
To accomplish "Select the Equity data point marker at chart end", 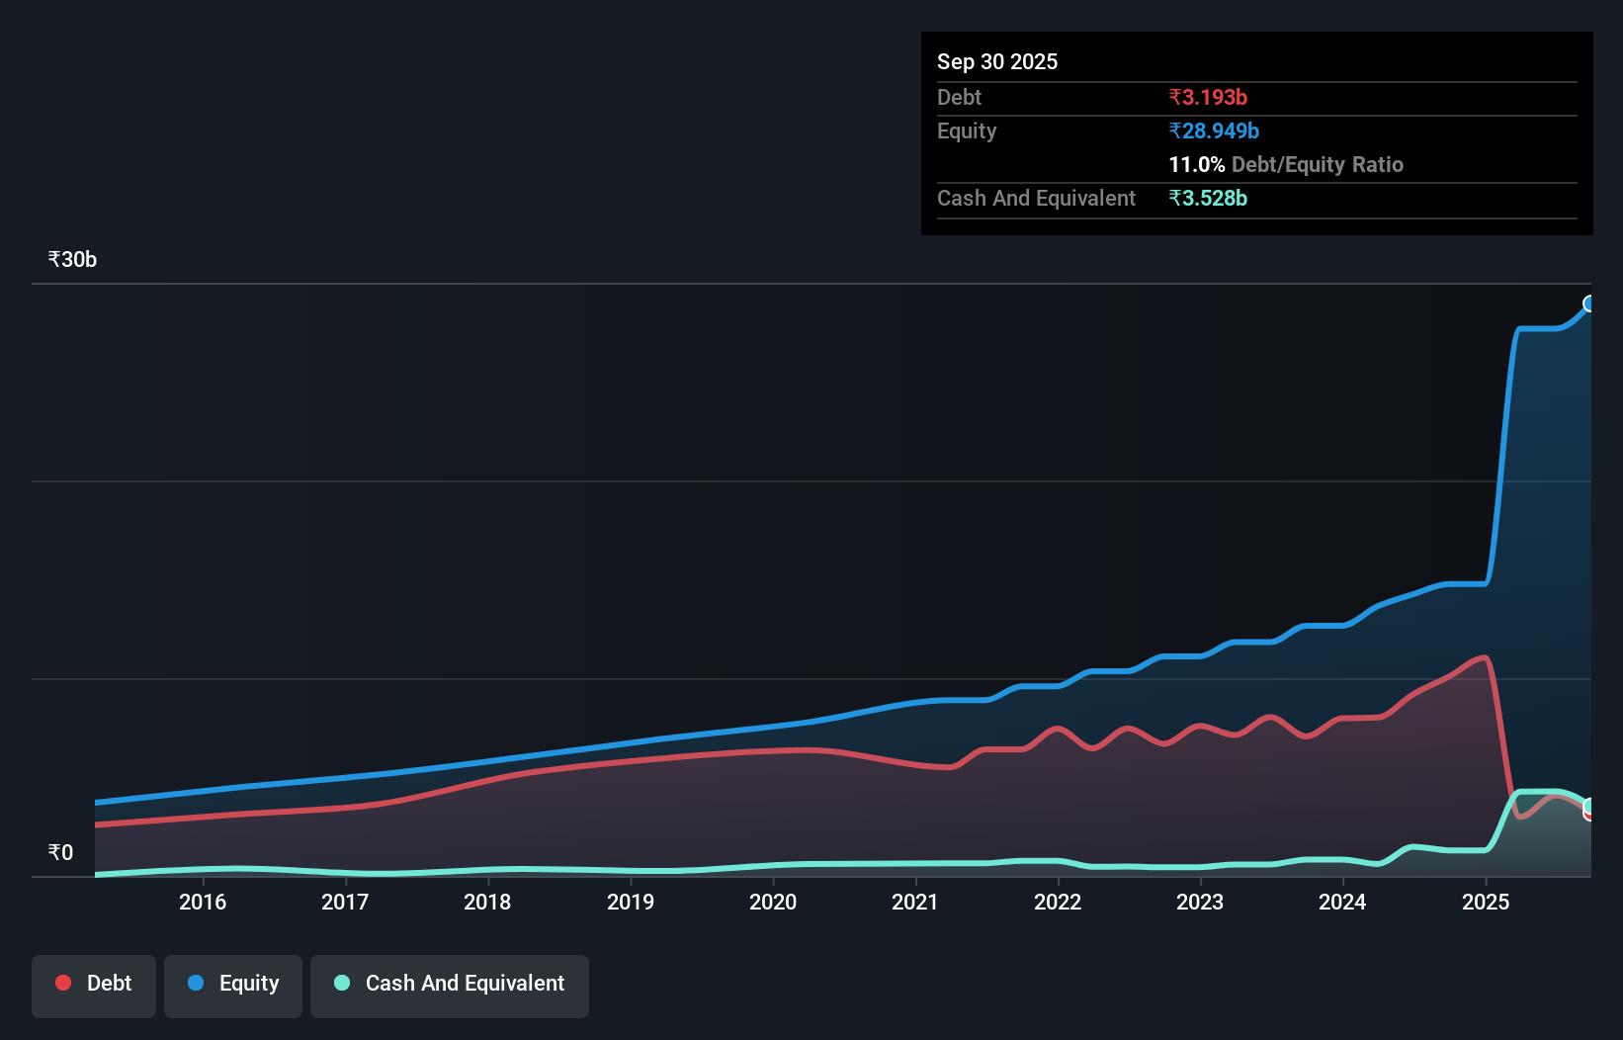I will pos(1589,303).
